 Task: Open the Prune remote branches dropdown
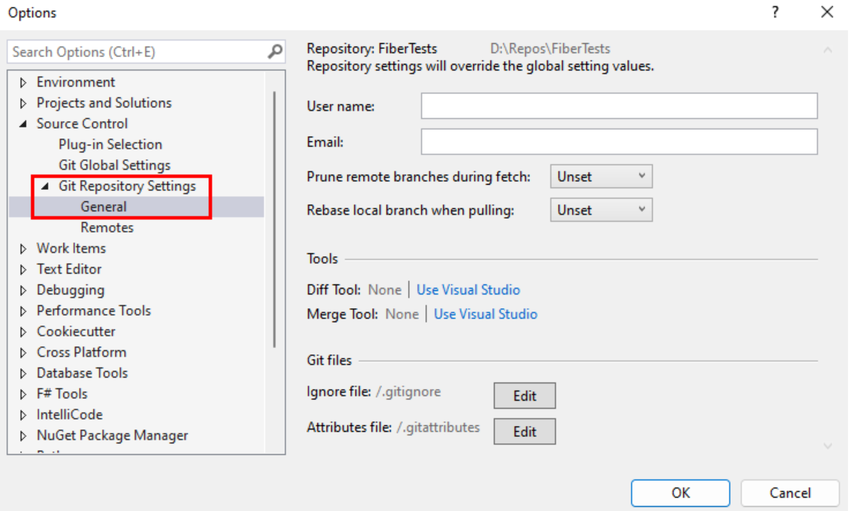point(641,176)
